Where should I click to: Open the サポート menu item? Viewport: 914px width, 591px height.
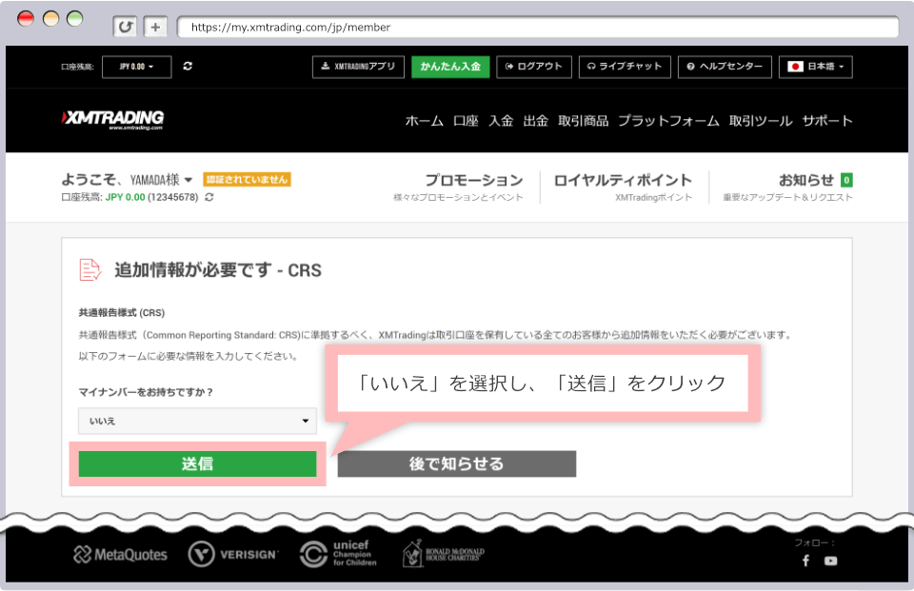(827, 121)
